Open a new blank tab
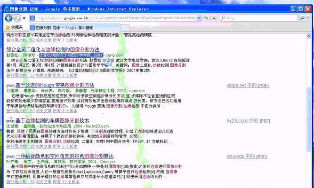Viewport: 314px width, 188px height. [124, 28]
